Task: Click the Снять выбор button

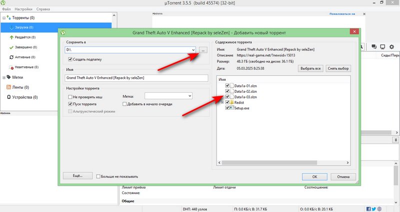Action: coord(339,68)
